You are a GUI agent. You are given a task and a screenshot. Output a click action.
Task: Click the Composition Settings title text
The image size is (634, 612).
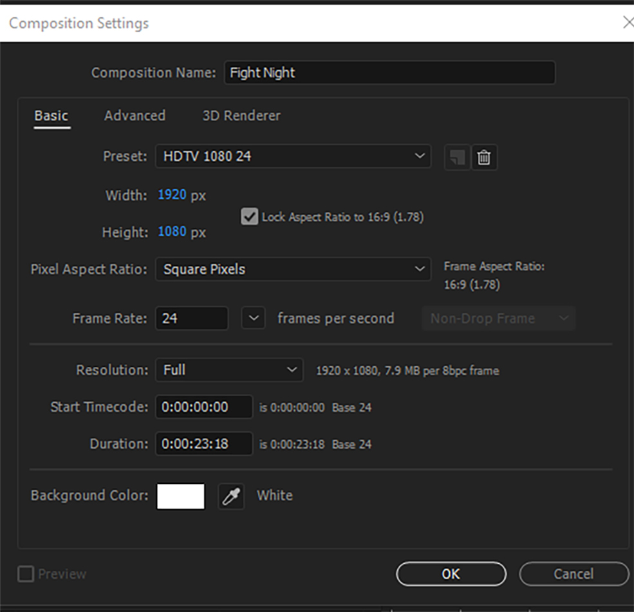click(79, 23)
